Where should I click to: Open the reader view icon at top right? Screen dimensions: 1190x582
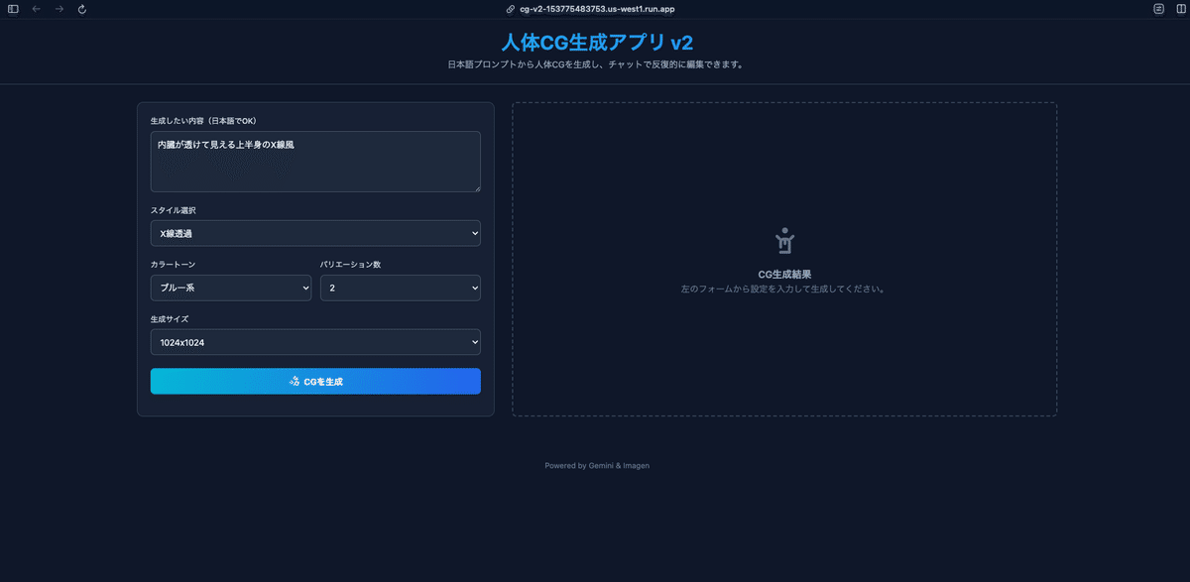click(1158, 9)
